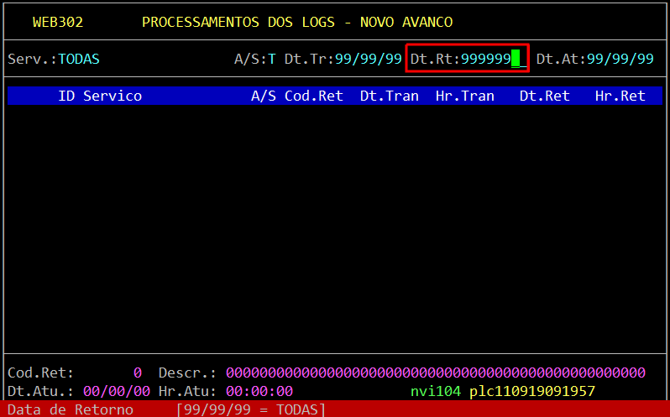
Task: Select the Cod.Ret column header
Action: coord(313,96)
